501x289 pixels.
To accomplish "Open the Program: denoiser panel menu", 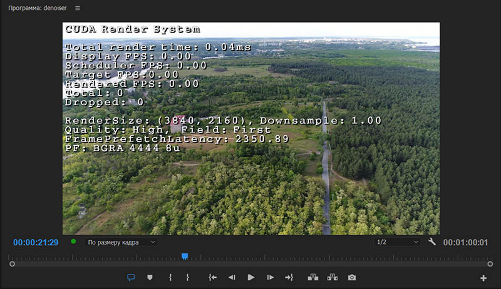I will (x=78, y=8).
